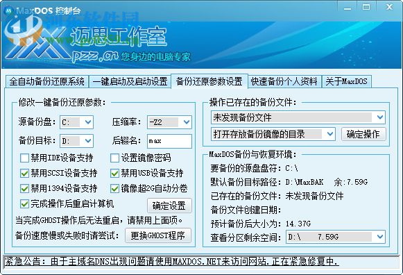The width and height of the screenshot is (403, 275).
Task: Click the 默认备份目标路径 D:\MaxBAK value
Action: 305,182
